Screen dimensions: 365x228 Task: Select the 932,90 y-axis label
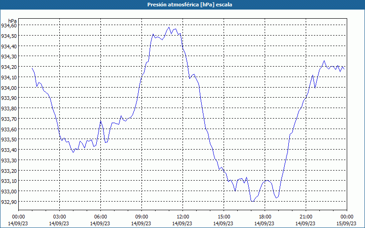9,202
